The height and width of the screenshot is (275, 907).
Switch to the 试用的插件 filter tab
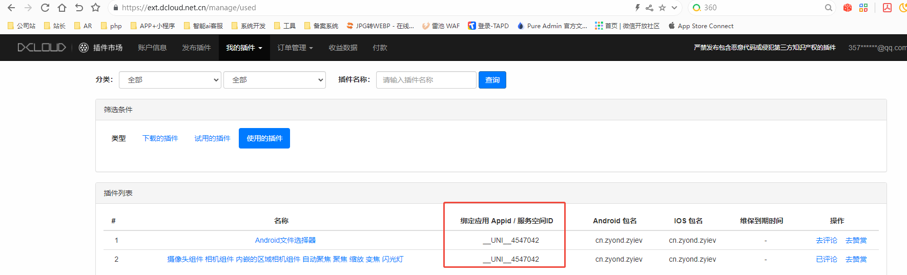(212, 138)
